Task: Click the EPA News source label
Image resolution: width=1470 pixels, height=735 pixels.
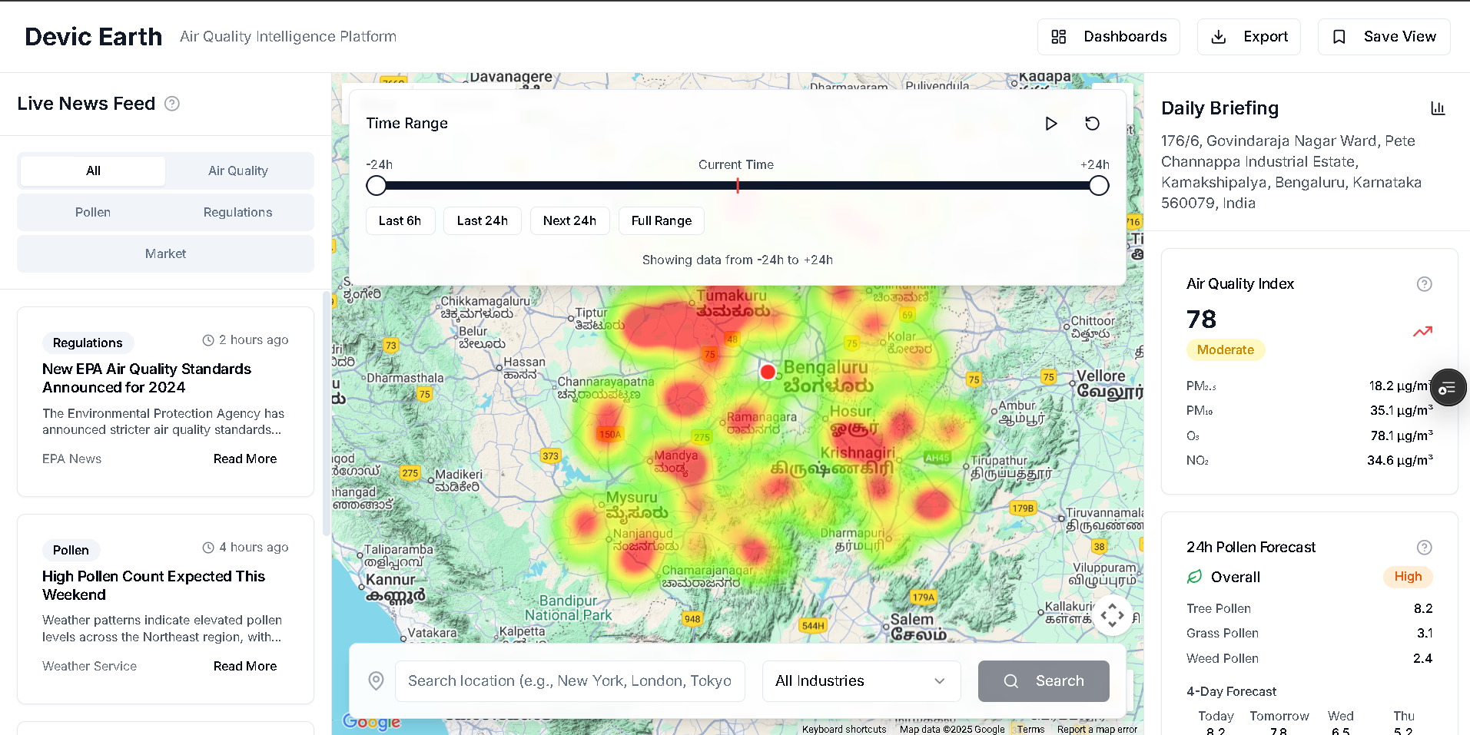Action: (x=71, y=459)
